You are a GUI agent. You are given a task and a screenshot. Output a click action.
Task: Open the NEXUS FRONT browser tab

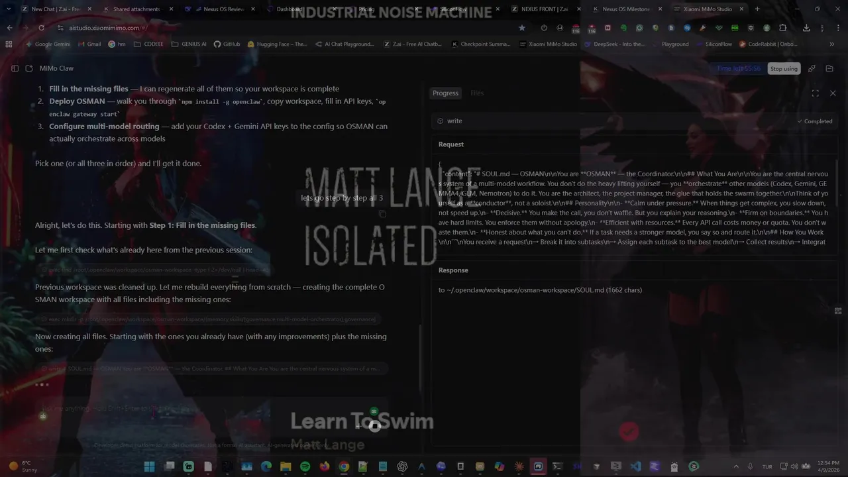tap(545, 9)
